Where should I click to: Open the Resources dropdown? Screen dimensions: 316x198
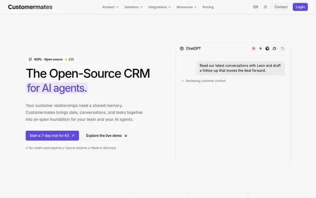click(x=186, y=7)
